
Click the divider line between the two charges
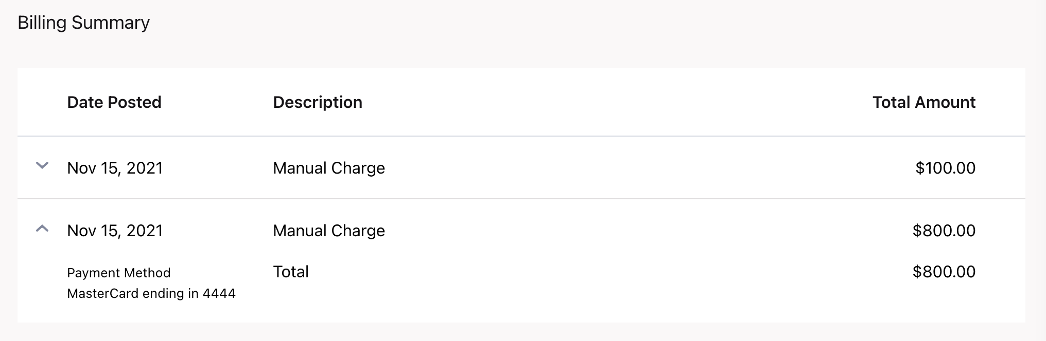(x=521, y=199)
